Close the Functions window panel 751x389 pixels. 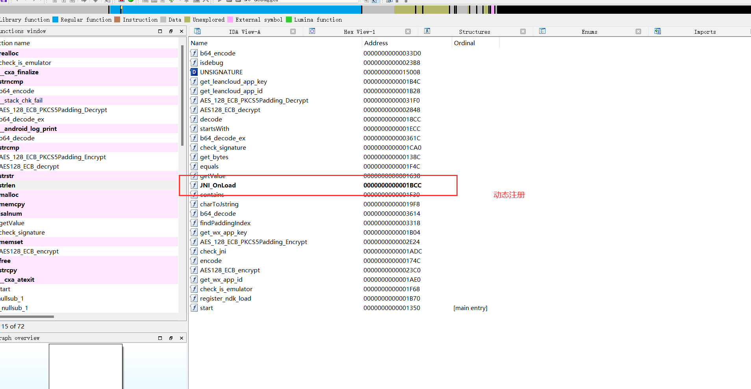182,31
